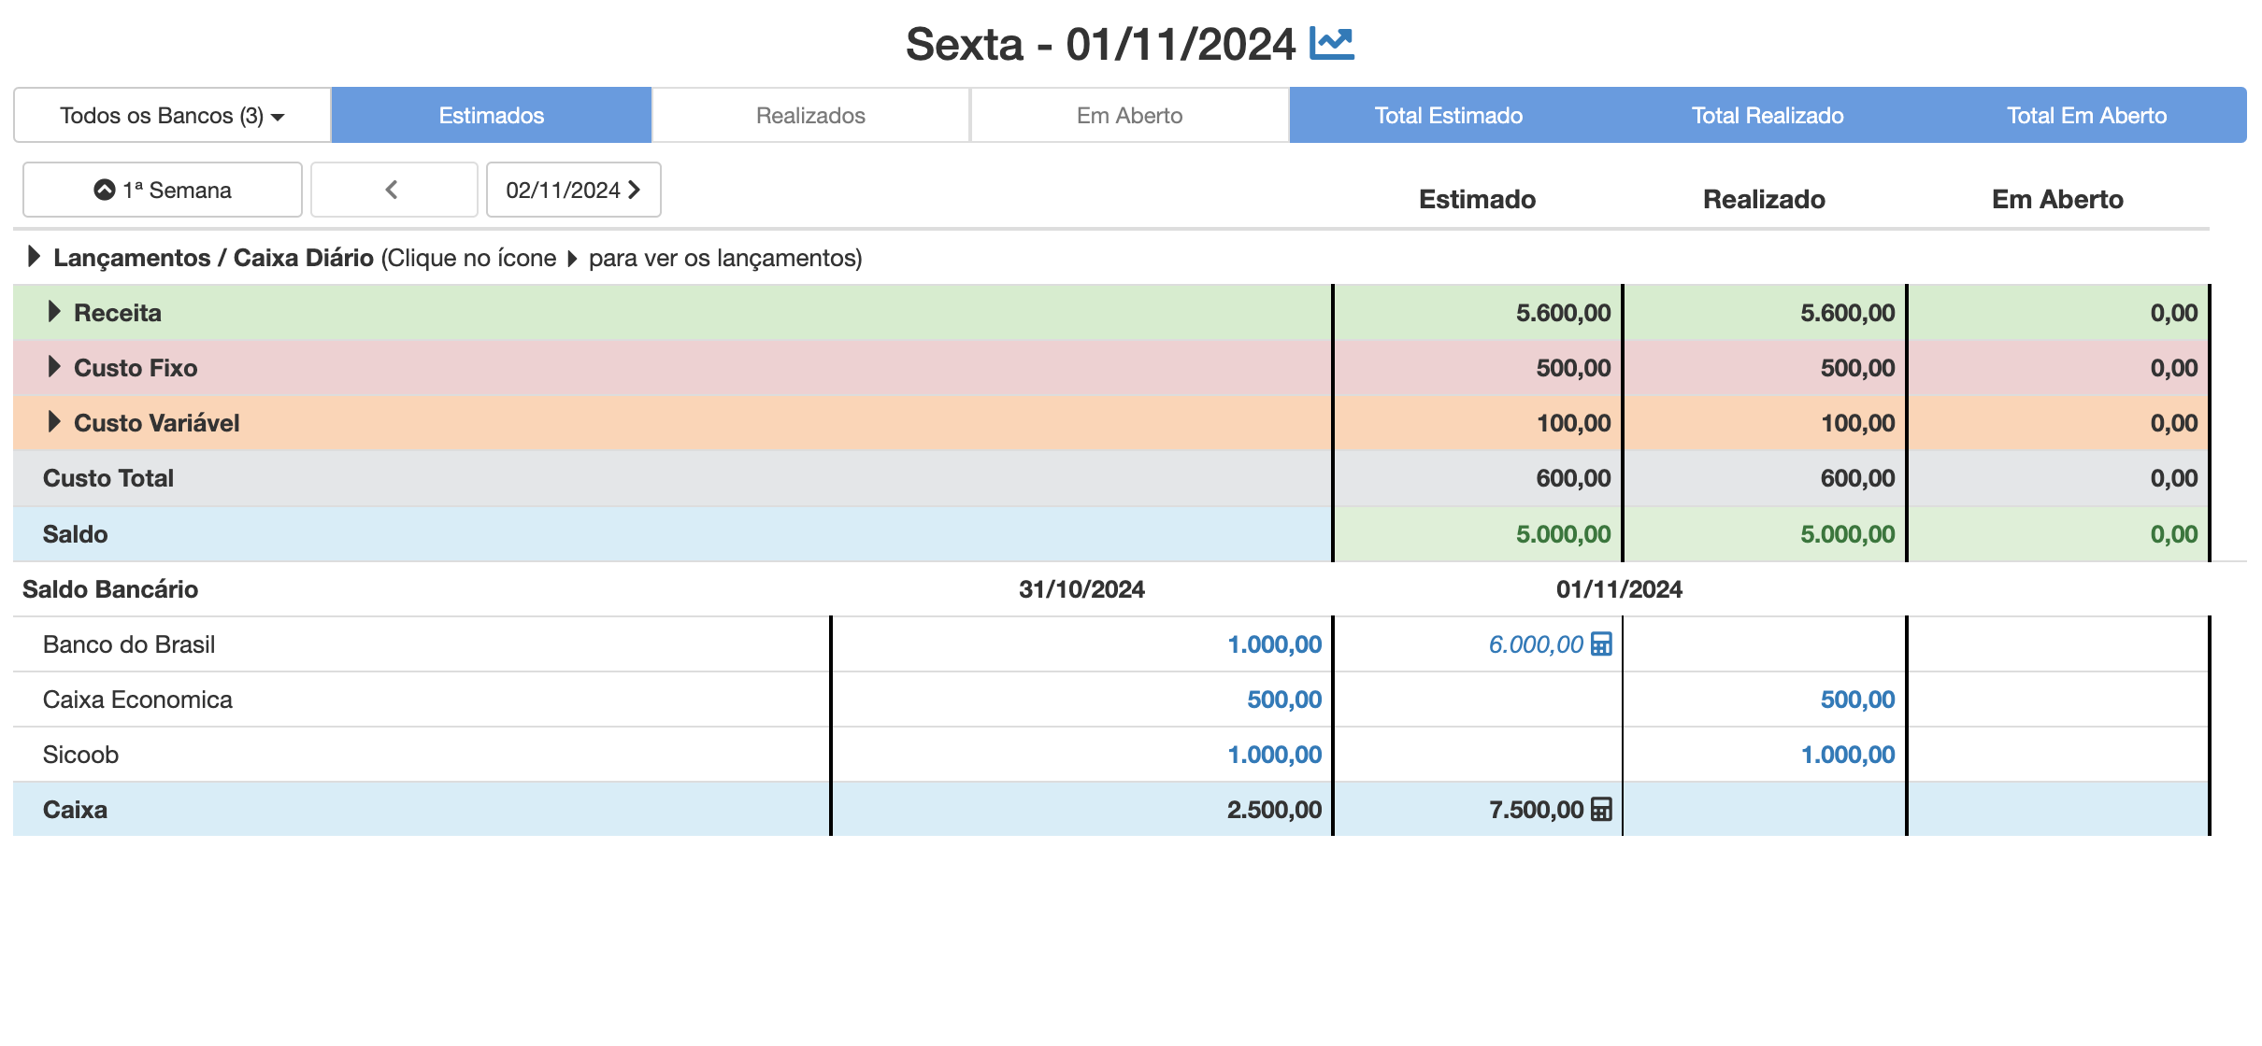Click Banco do Brasil 1.000,00 balance

point(1274,644)
